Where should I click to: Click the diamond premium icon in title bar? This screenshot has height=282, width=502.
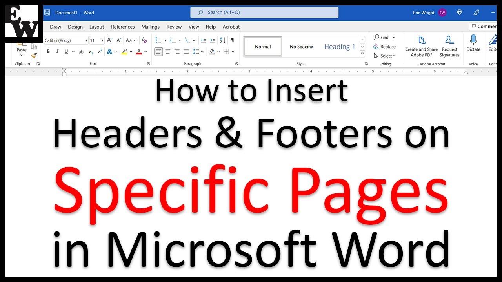tap(460, 13)
